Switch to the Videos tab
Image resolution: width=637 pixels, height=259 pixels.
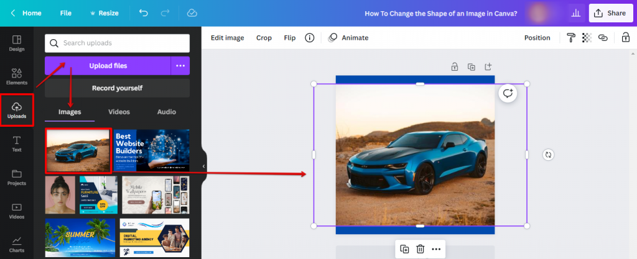pos(119,112)
